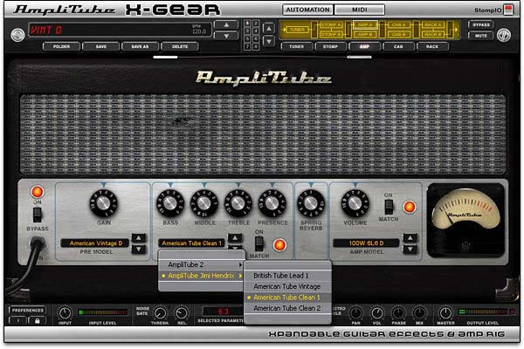Switch to the CAB tab
Viewport: 524px width, 349px height.
[398, 46]
